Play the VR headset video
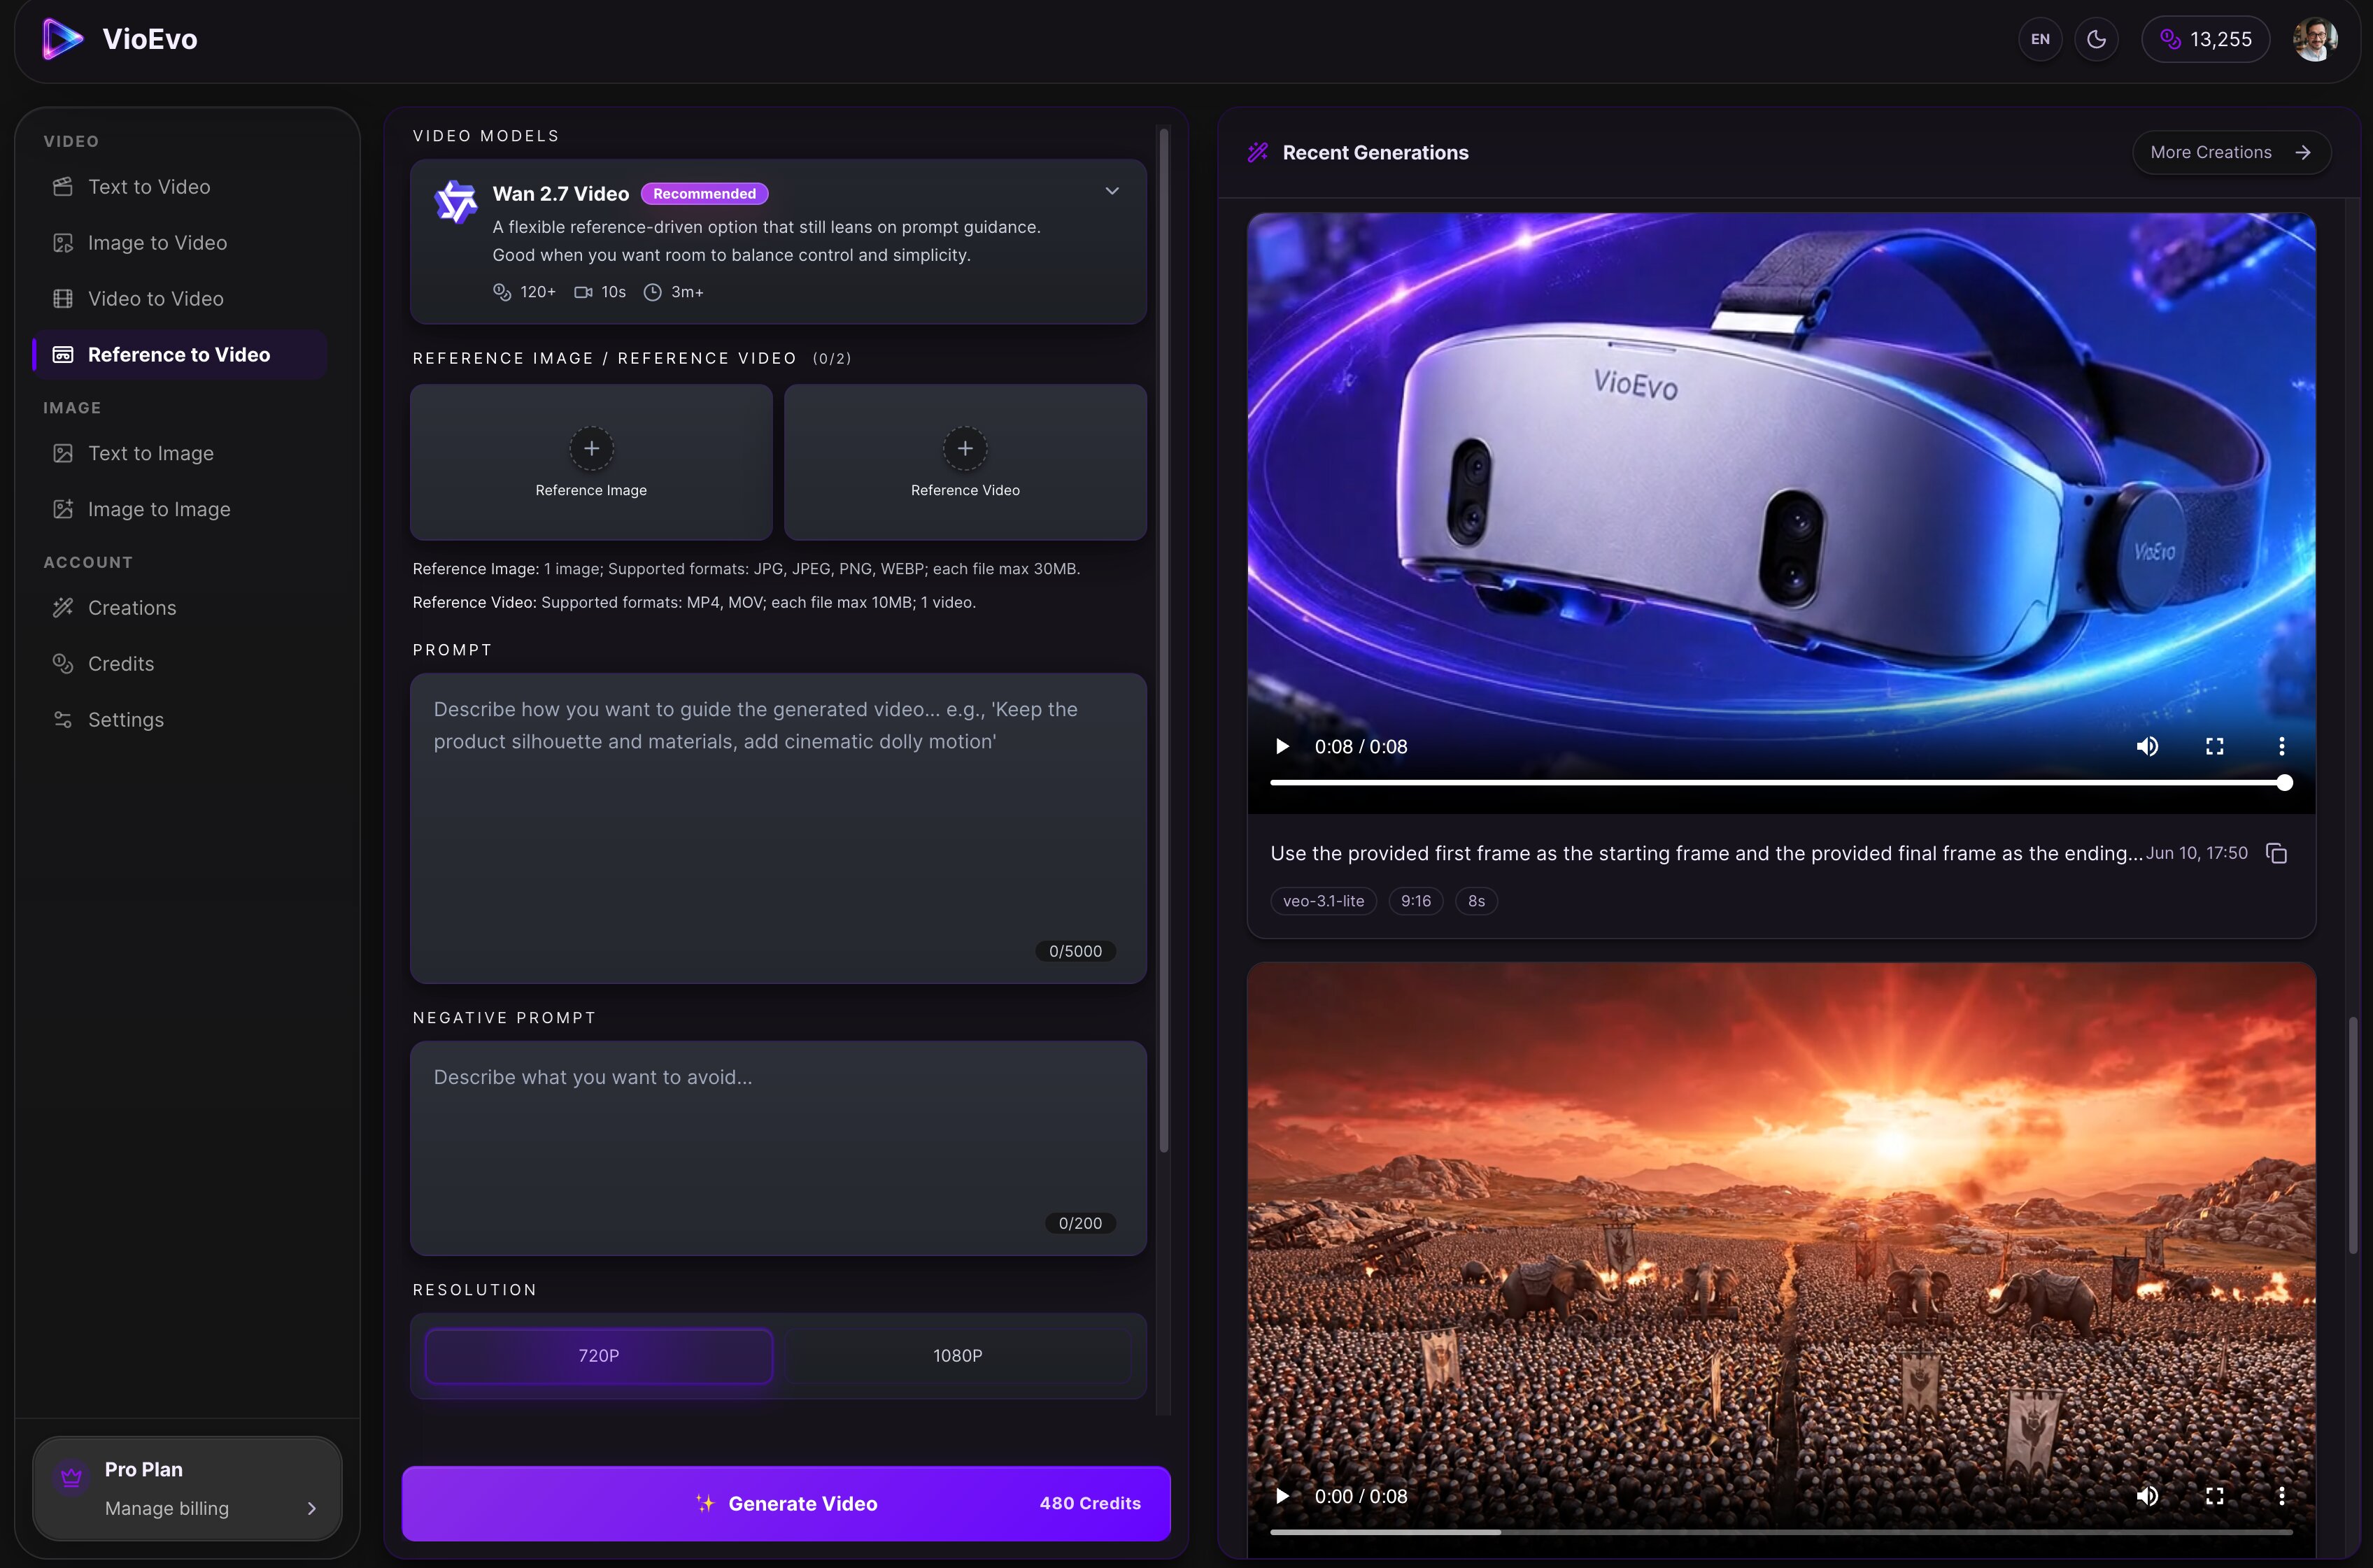 tap(1282, 747)
